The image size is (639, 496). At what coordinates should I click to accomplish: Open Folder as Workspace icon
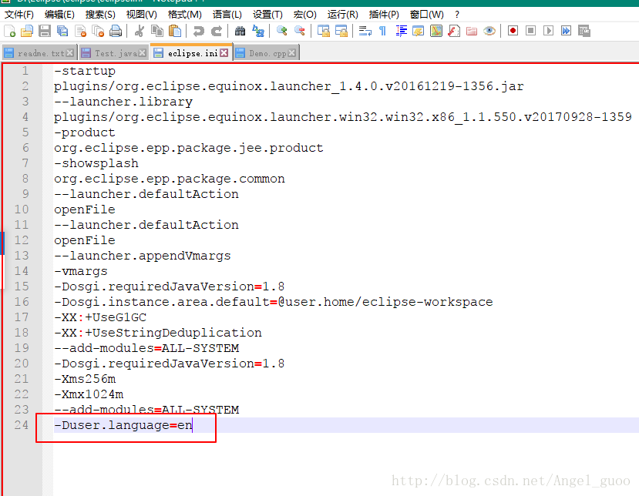(472, 31)
